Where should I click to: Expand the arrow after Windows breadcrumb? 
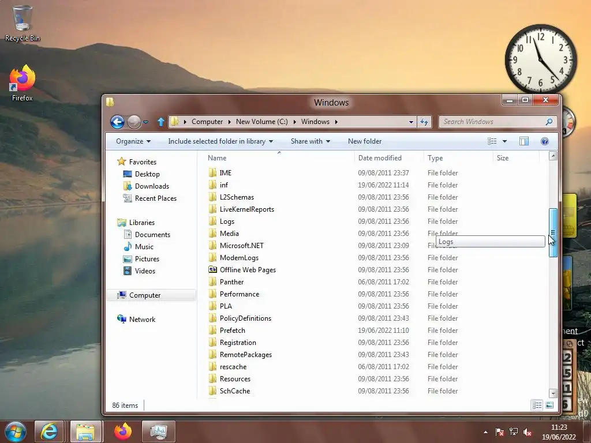coord(336,122)
